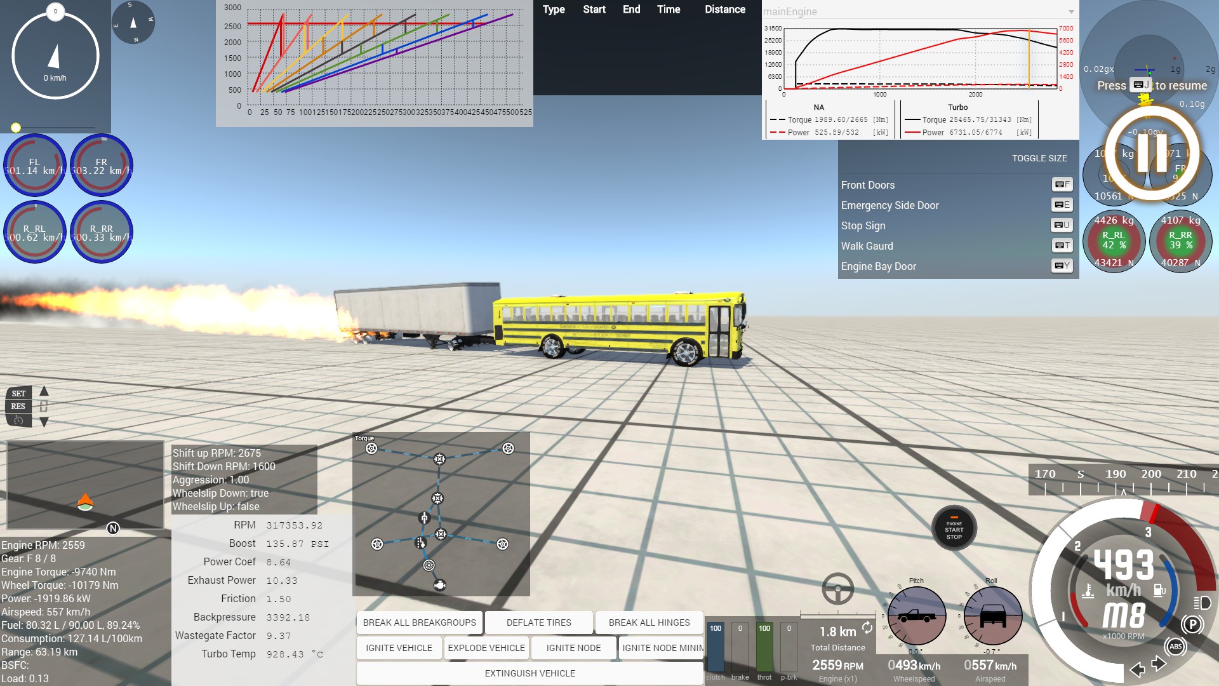Viewport: 1219px width, 686px height.
Task: Click the cruise control speedometer icon
Action: coord(18,420)
